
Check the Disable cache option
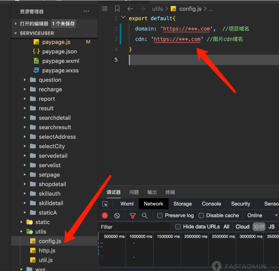click(201, 215)
